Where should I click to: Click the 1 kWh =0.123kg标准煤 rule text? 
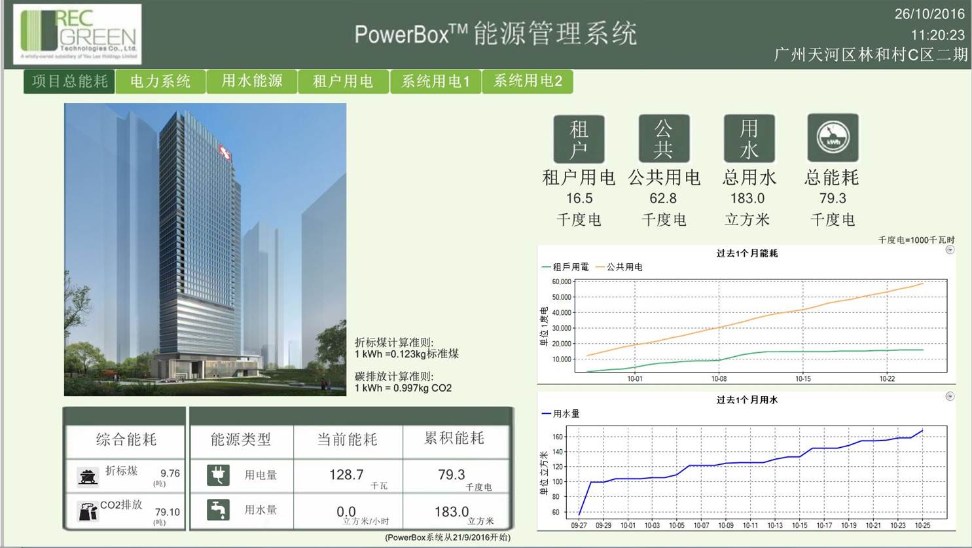point(406,354)
